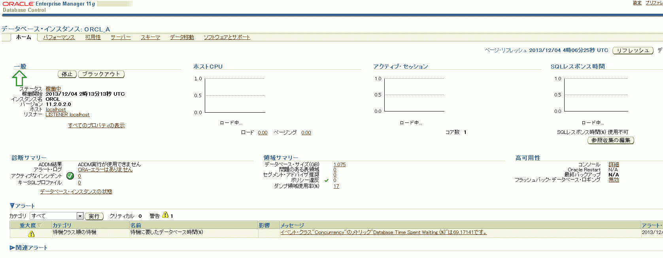Click the ページング 0.00 value link
This screenshot has height=258, width=663.
(x=306, y=133)
